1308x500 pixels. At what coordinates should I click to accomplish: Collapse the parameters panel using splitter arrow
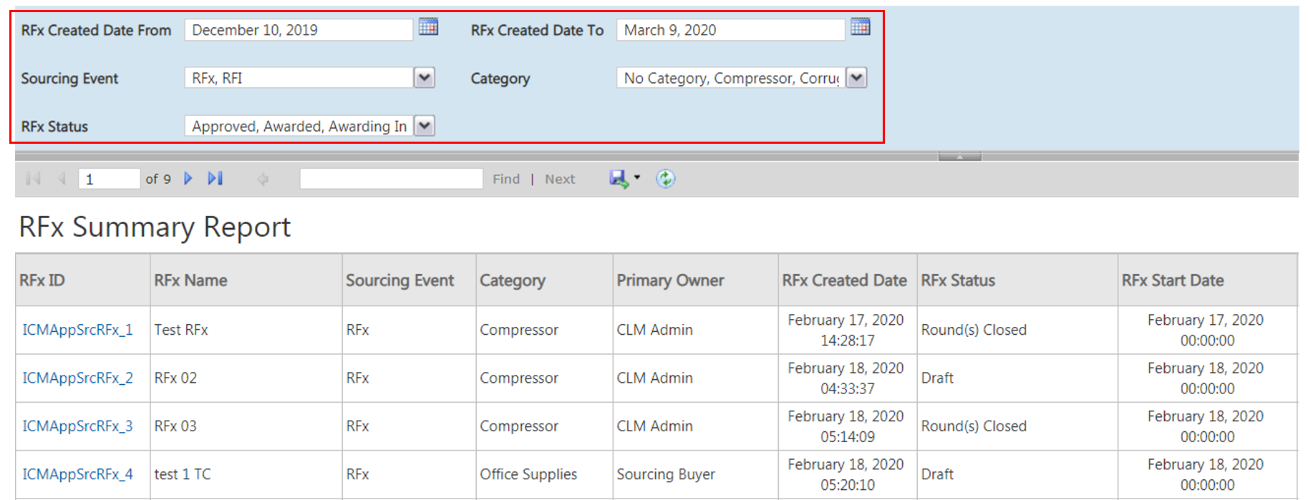pyautogui.click(x=959, y=156)
